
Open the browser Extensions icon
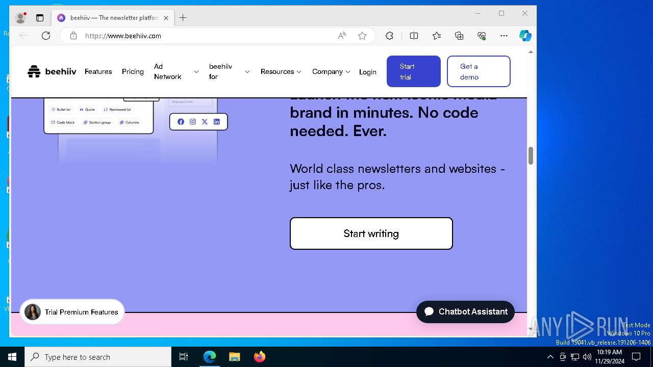pyautogui.click(x=389, y=36)
